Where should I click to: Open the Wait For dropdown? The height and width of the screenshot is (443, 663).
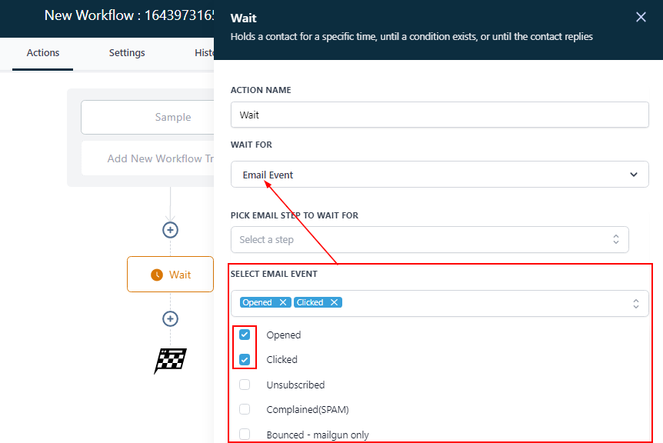coord(439,175)
